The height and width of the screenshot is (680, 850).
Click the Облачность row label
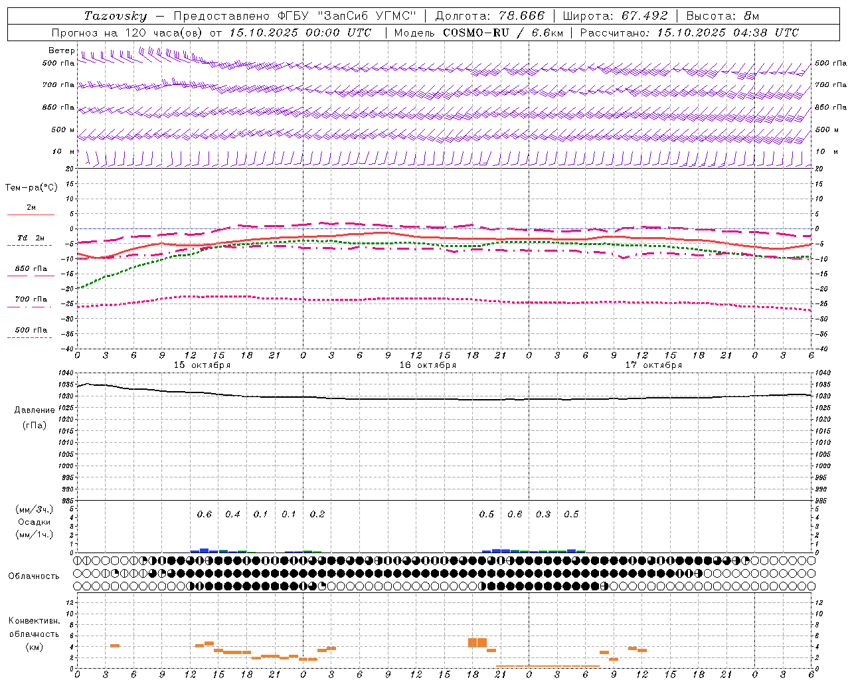pos(34,576)
